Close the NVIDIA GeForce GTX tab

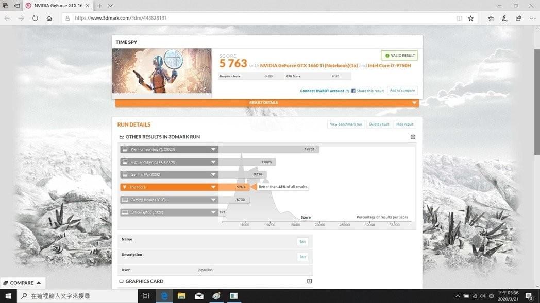click(88, 6)
